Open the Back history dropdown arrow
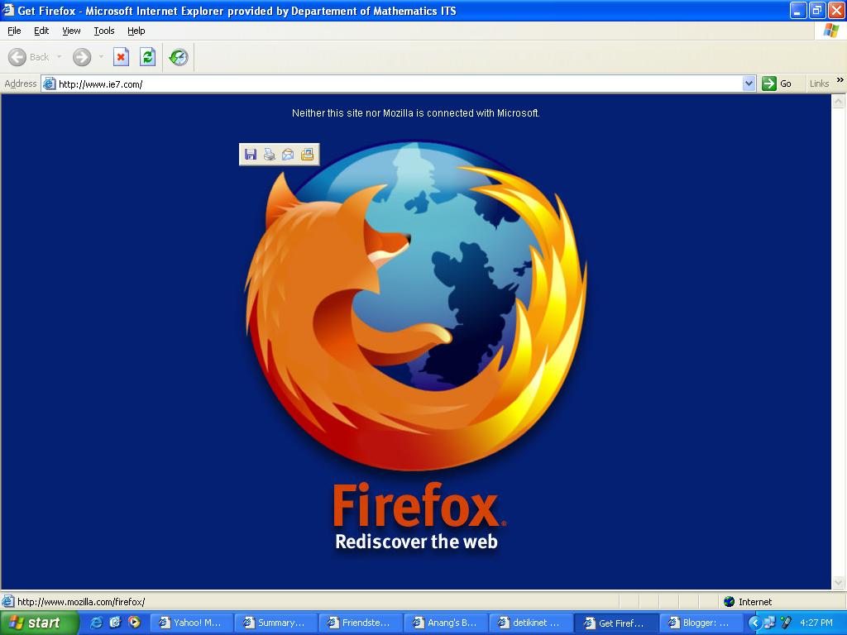This screenshot has width=847, height=635. [59, 57]
